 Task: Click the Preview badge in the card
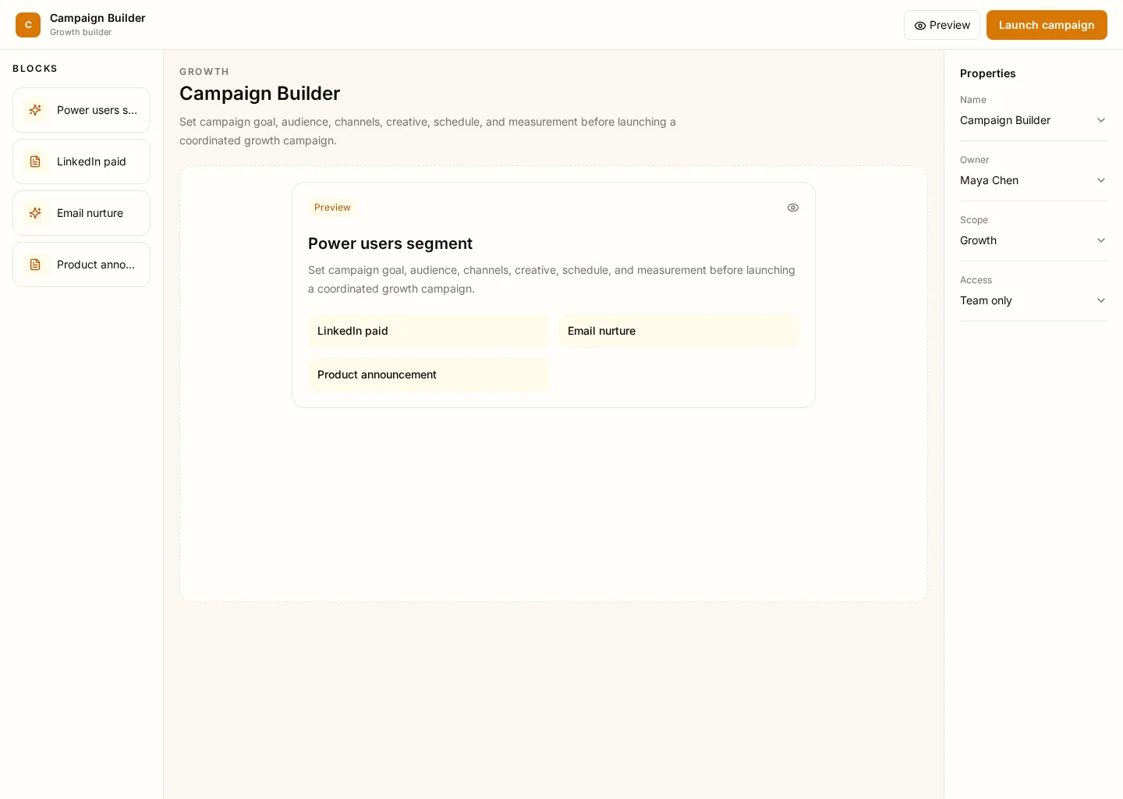332,208
